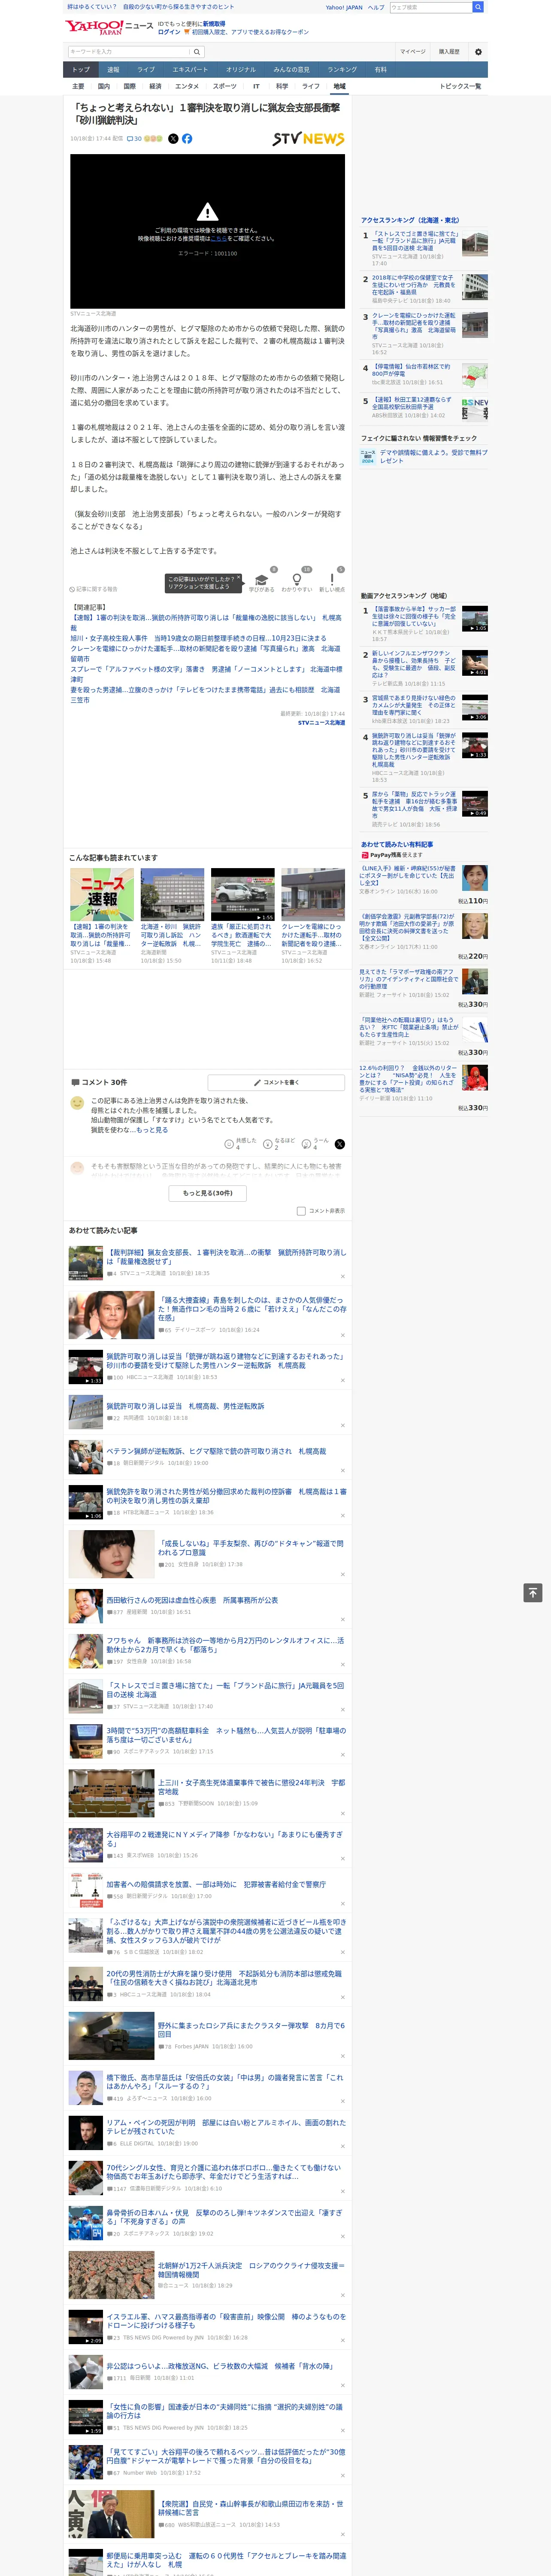The width and height of the screenshot is (551, 2576).
Task: Select the 科学 category
Action: pos(282,86)
